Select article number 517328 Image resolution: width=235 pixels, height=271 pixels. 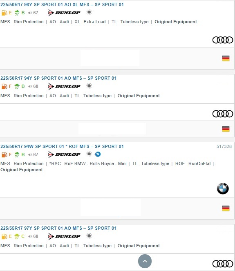pos(224,146)
